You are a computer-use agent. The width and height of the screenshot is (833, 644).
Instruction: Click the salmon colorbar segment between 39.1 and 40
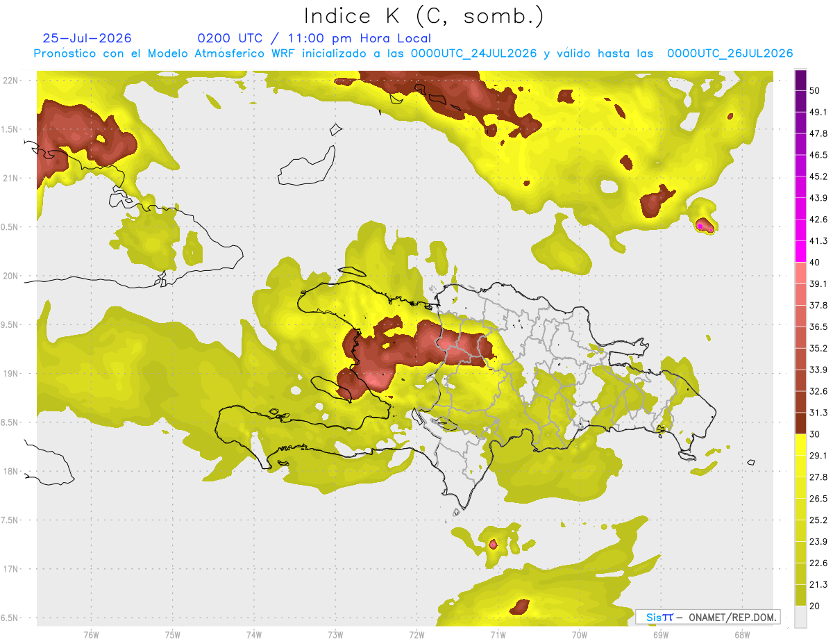point(800,273)
